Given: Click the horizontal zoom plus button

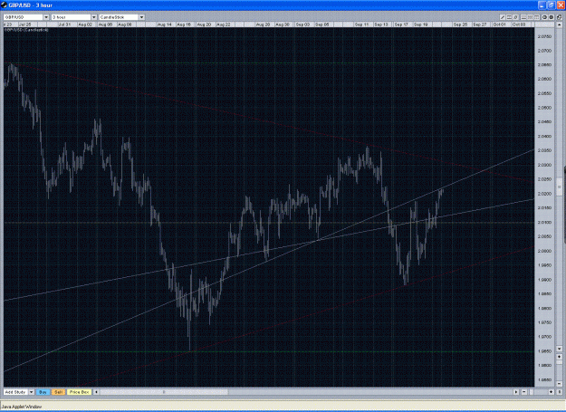Looking at the screenshot, I should (x=552, y=392).
